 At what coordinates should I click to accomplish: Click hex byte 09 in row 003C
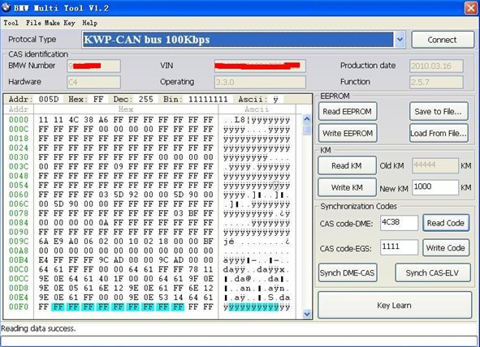(x=118, y=166)
